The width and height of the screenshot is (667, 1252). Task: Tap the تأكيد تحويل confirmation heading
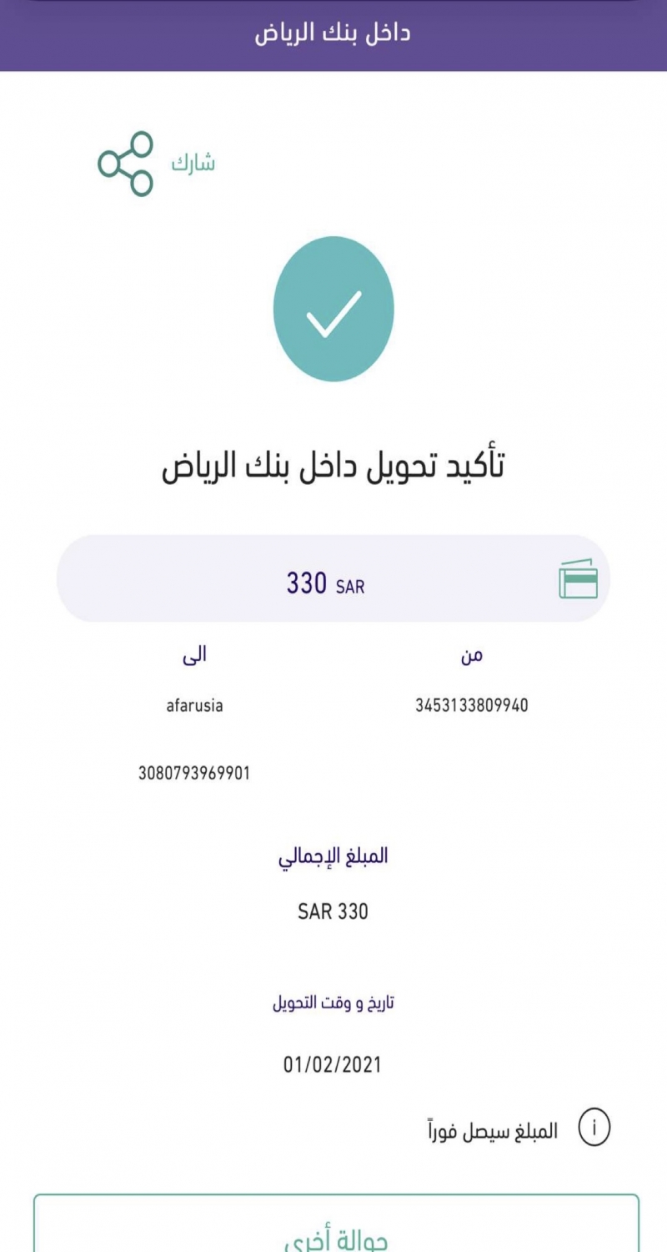[x=333, y=467]
